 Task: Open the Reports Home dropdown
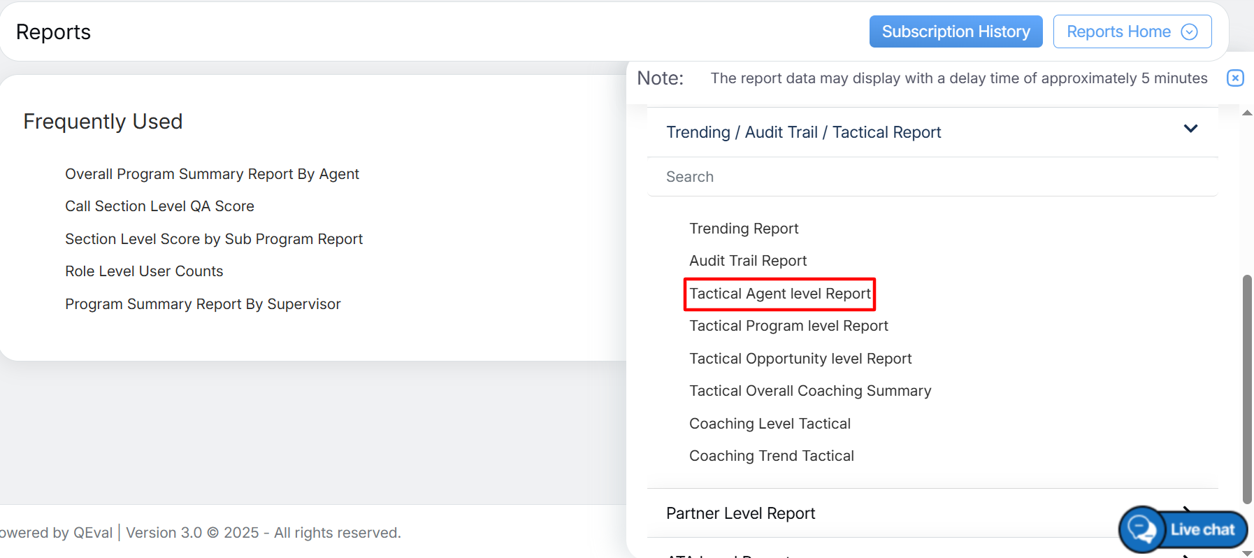[1131, 32]
